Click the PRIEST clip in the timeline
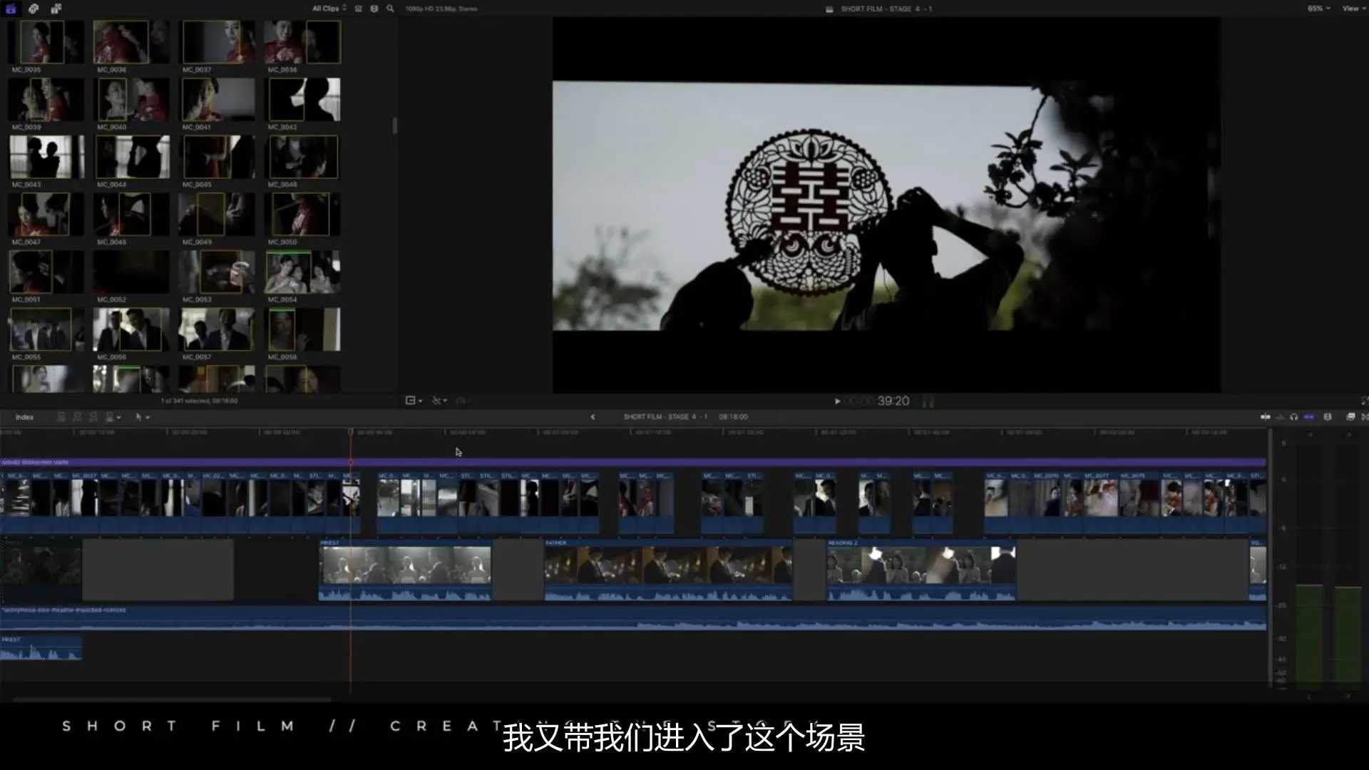The width and height of the screenshot is (1369, 770). [405, 570]
